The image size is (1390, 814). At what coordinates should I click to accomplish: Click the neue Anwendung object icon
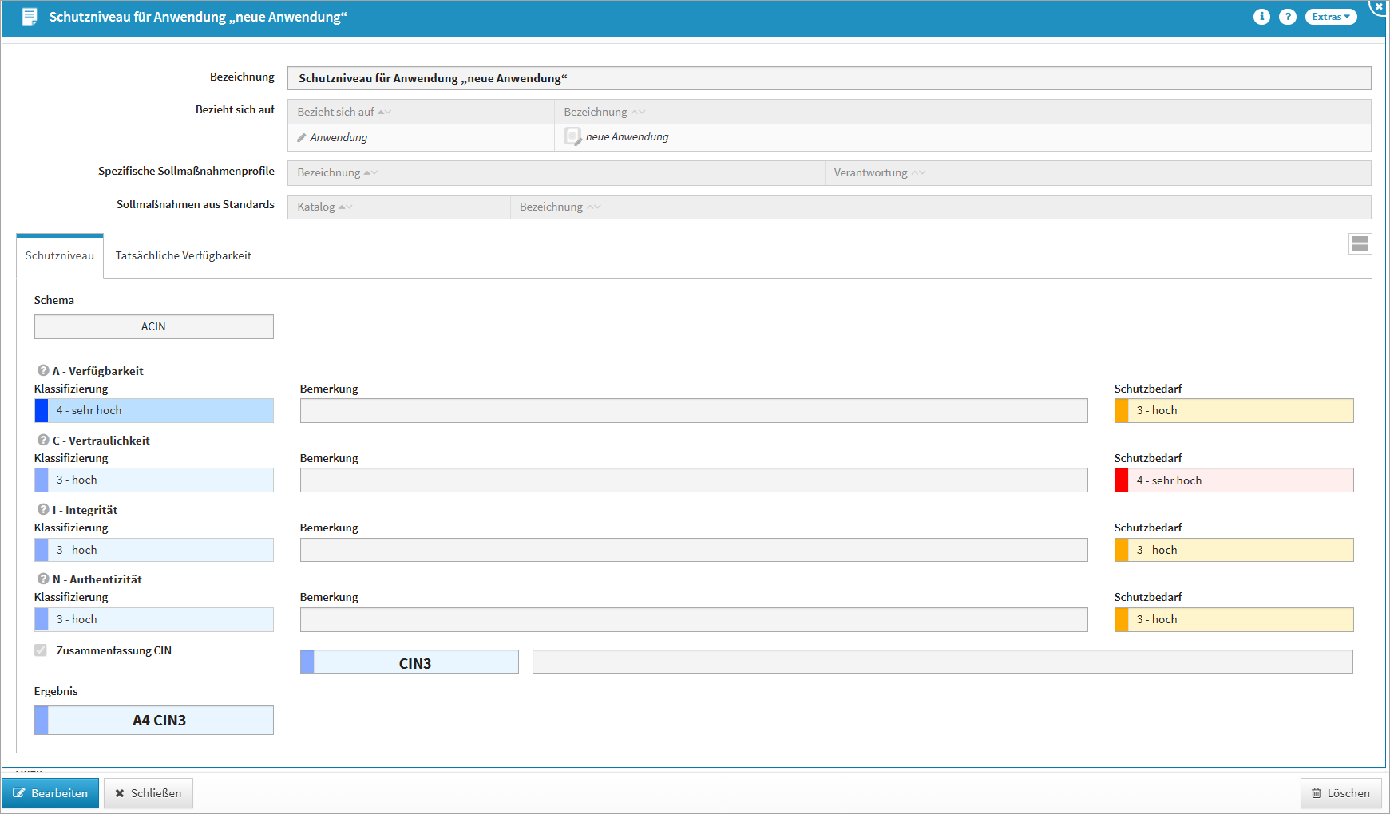(x=572, y=136)
